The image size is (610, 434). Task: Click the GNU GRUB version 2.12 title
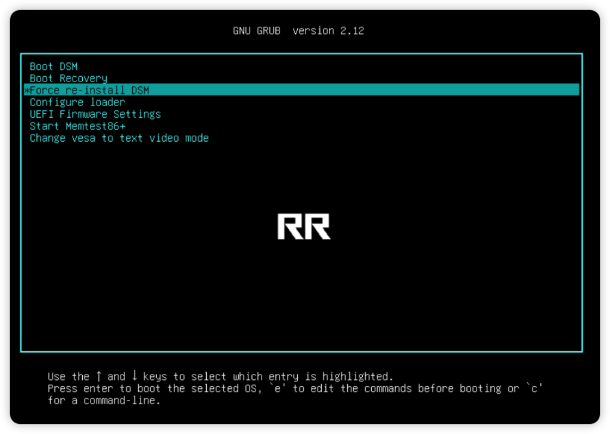click(x=298, y=31)
